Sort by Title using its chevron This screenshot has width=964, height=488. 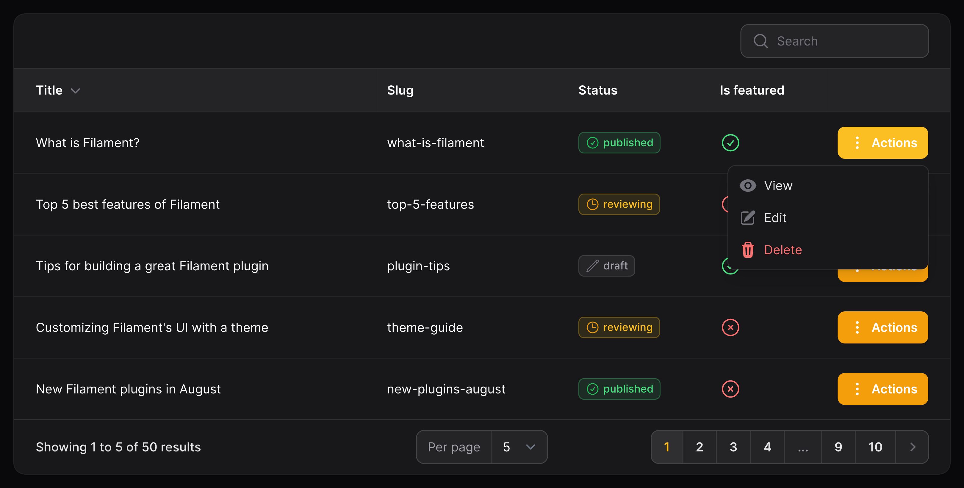(x=76, y=91)
